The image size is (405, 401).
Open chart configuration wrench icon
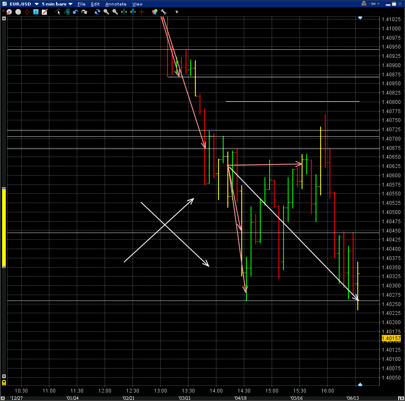[x=164, y=12]
